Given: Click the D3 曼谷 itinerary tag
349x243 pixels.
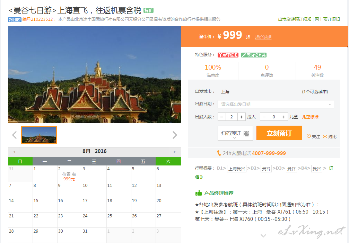Looking at the screenshot, I should point(291,169).
